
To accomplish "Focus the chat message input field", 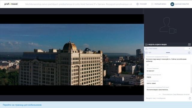I will (x=166, y=98).
